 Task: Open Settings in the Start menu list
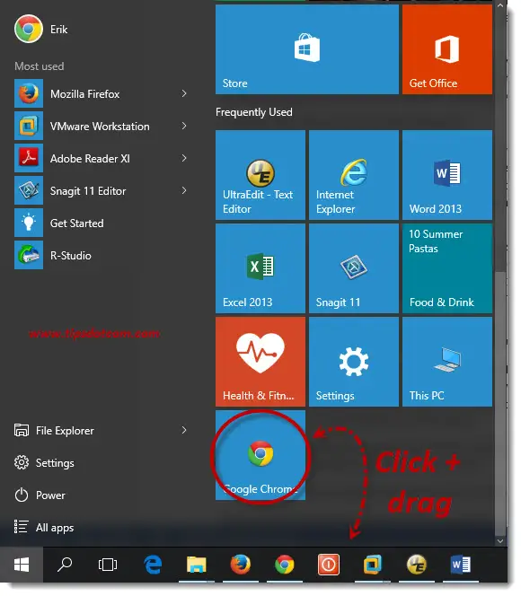[x=44, y=463]
